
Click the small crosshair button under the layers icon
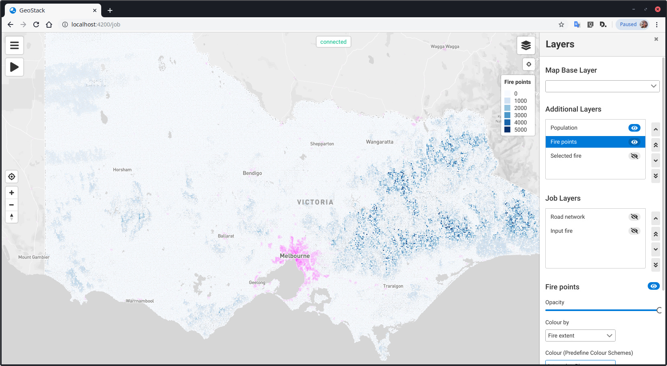529,64
